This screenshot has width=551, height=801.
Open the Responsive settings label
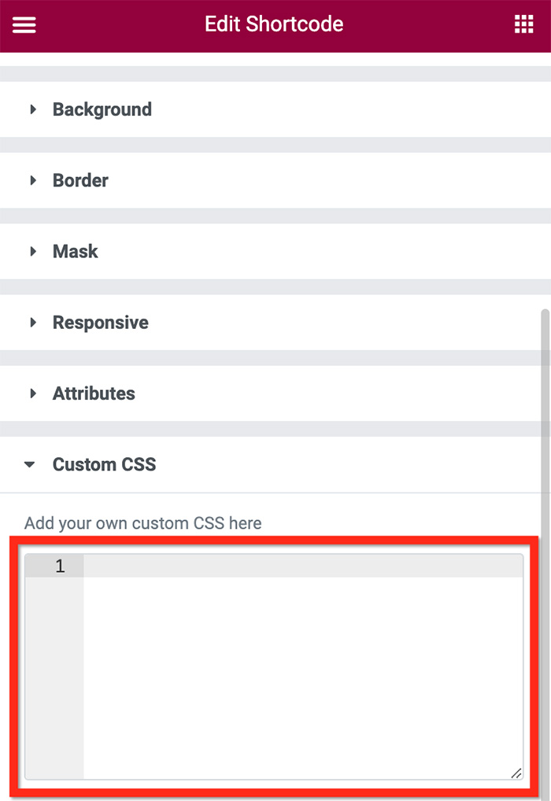click(x=101, y=323)
